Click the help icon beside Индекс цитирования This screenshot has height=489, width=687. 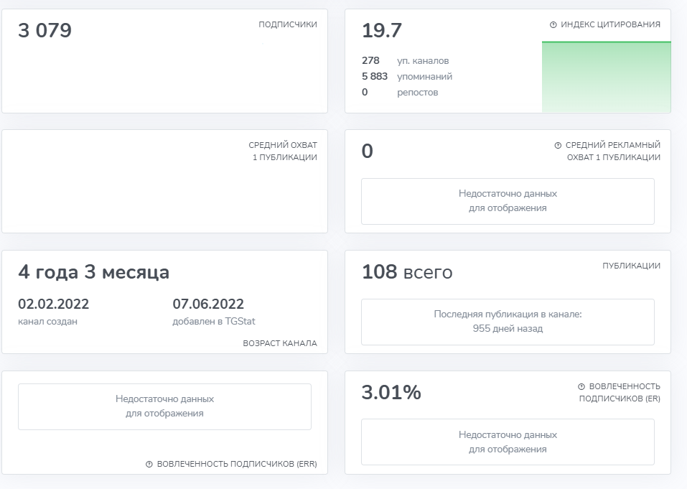[x=553, y=24]
